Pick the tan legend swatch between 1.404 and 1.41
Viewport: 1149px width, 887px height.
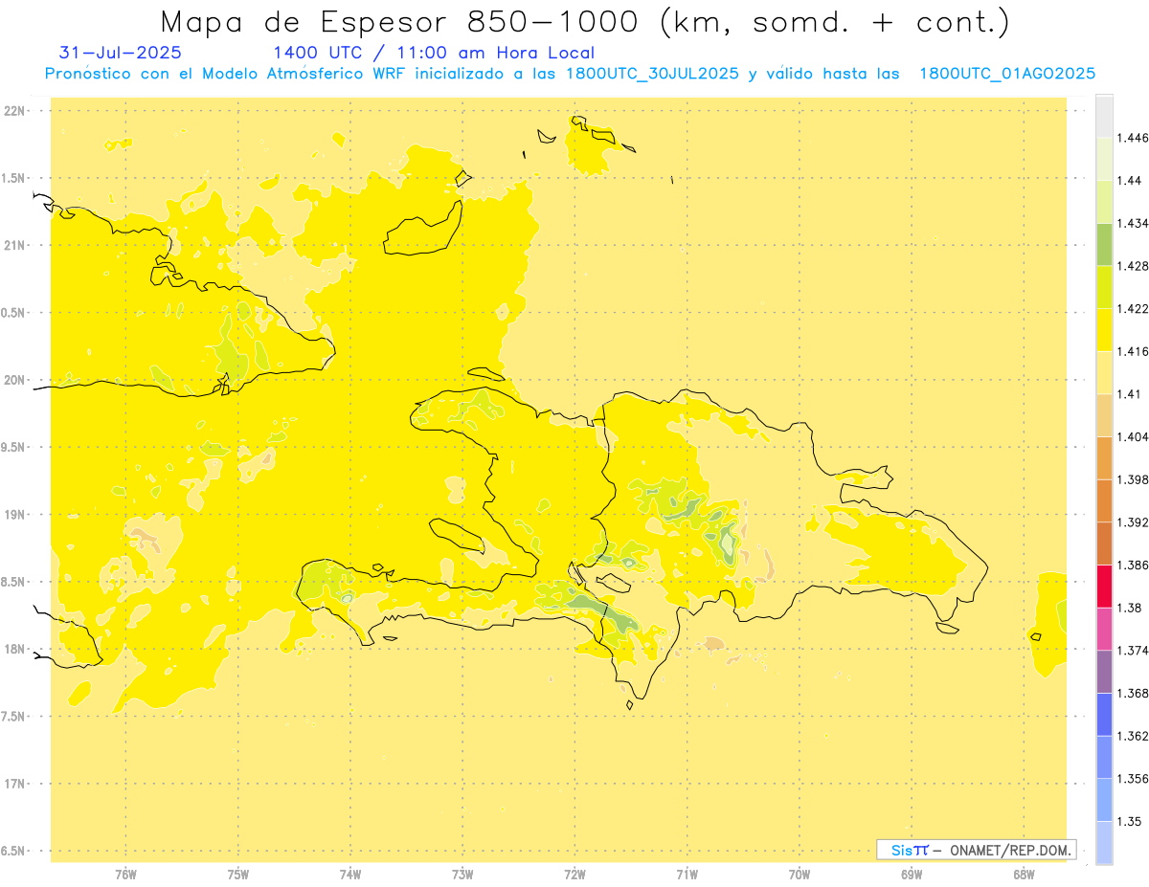(x=1104, y=415)
